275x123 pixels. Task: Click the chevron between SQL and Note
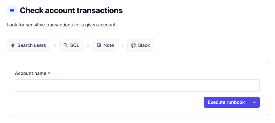tap(88, 45)
